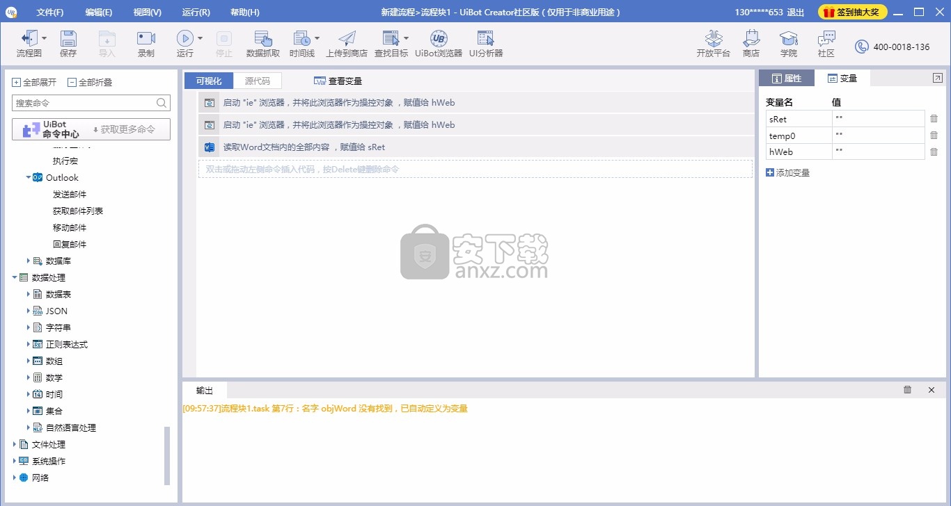Image resolution: width=951 pixels, height=506 pixels.
Task: Open the 数据抓取 tool
Action: (x=263, y=38)
